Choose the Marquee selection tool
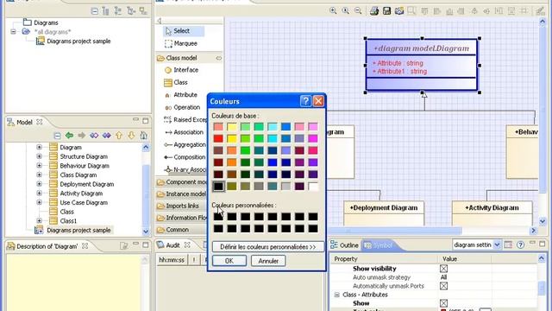The image size is (552, 311). click(181, 43)
